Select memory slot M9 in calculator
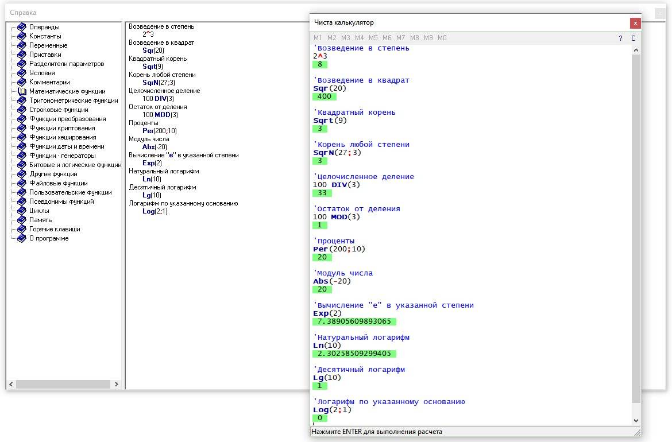Image resolution: width=672 pixels, height=442 pixels. (428, 38)
